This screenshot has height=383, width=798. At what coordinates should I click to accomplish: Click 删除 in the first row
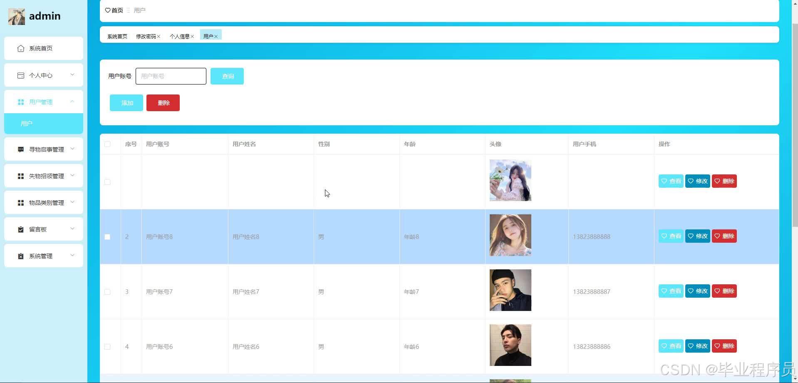(724, 181)
